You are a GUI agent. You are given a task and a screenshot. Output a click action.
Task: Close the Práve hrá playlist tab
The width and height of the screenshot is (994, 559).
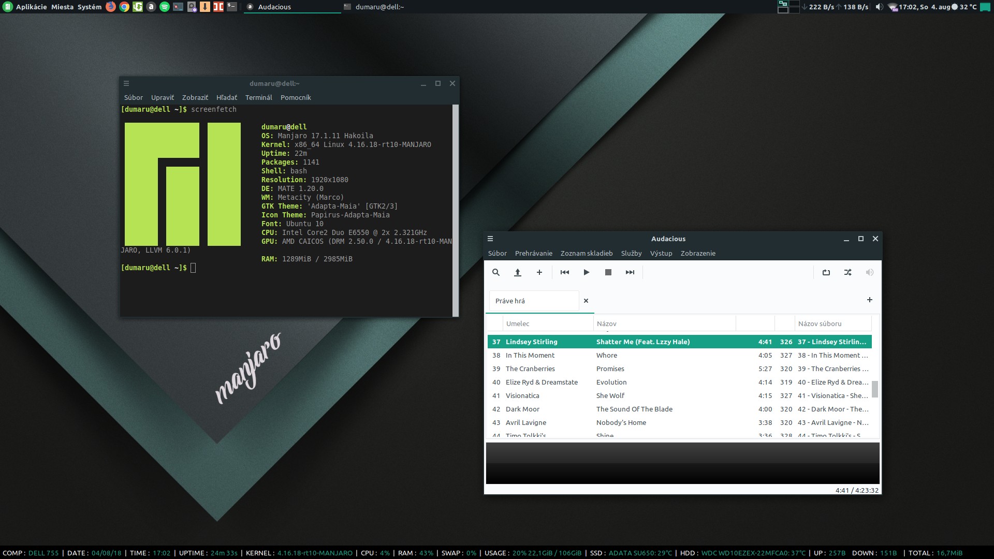point(586,301)
